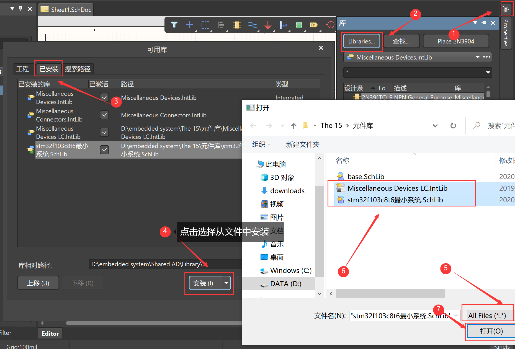Screen dimensions: 515x349
Task: Click the info circle tool icon
Action: [x=330, y=25]
